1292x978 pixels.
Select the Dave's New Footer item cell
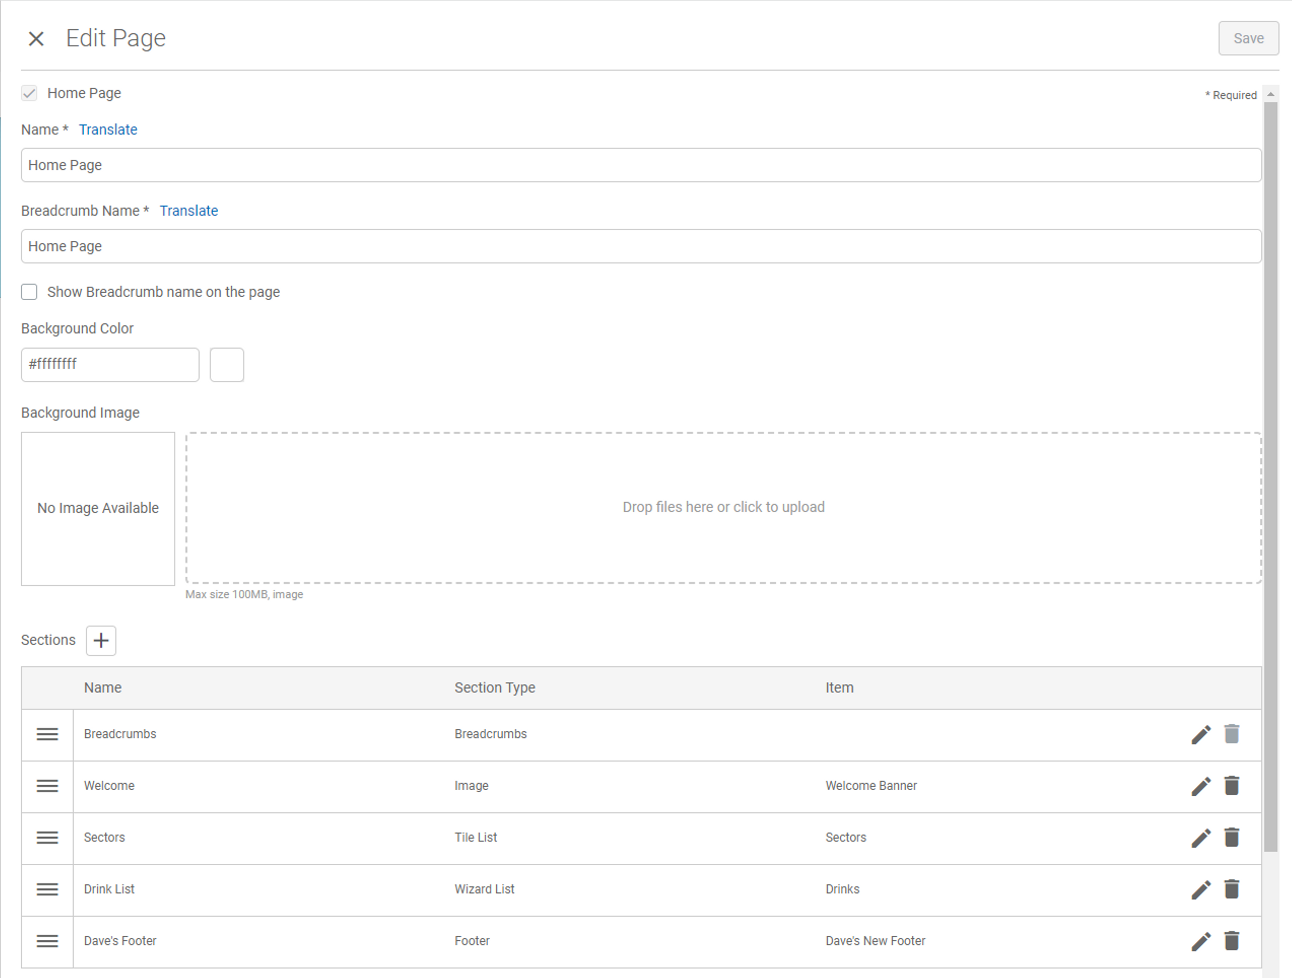click(x=875, y=941)
